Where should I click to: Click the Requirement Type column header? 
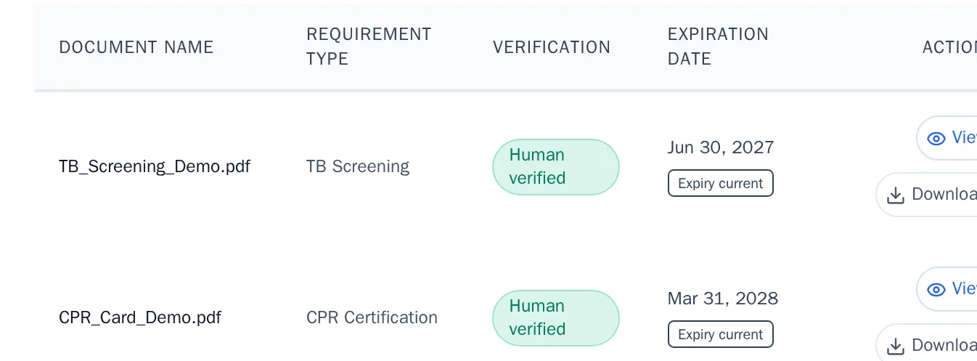[369, 46]
